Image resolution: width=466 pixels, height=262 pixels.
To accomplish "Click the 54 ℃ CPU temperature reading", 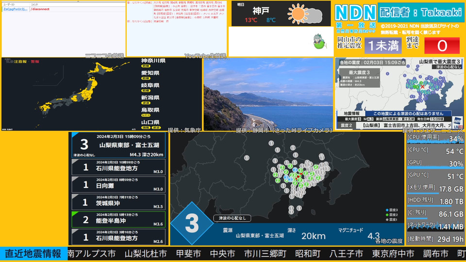I will tap(454, 151).
